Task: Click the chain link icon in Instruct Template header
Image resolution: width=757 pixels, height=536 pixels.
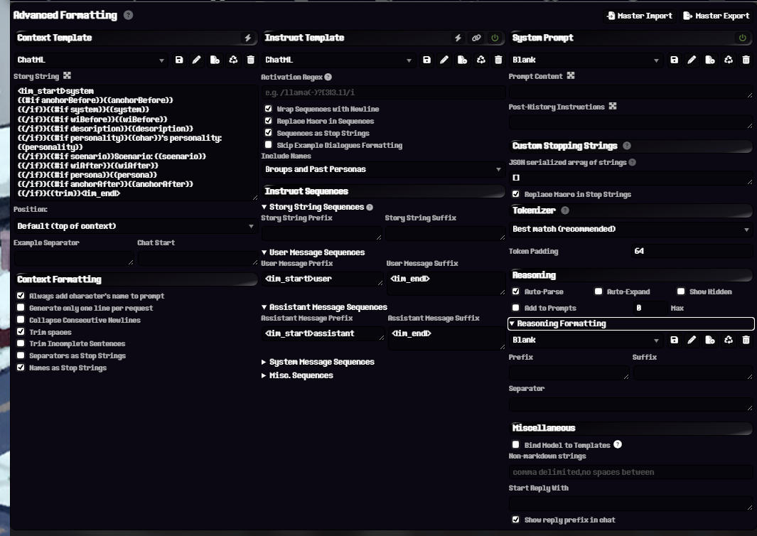Action: [476, 38]
